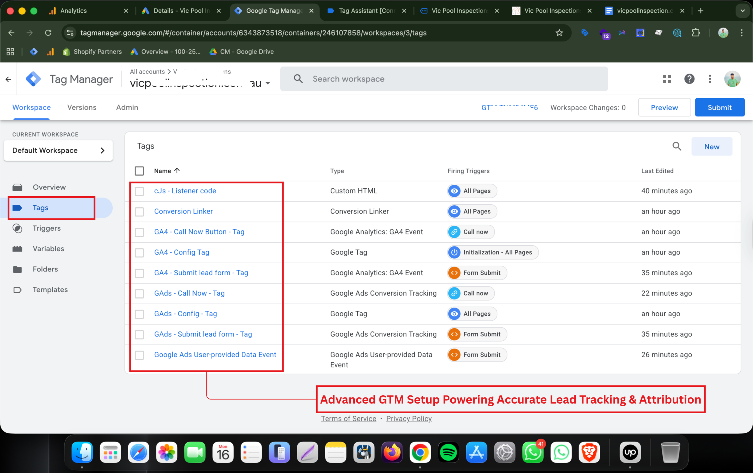Launch Spotify from the dock
This screenshot has width=753, height=473.
pyautogui.click(x=448, y=452)
